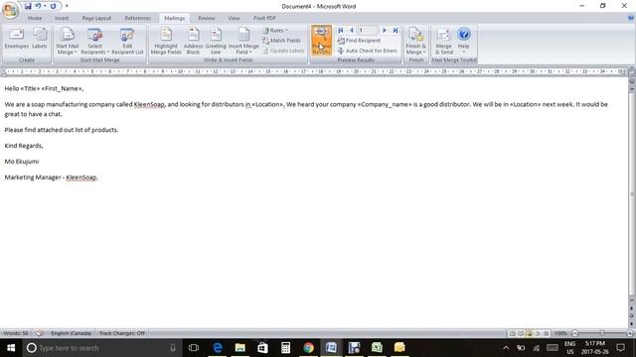This screenshot has height=357, width=636.
Task: Expand the Rules dropdown
Action: click(275, 31)
